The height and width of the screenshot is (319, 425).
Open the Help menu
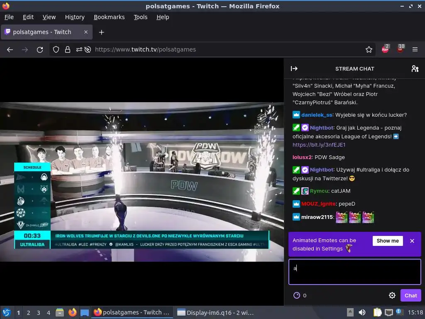163,17
